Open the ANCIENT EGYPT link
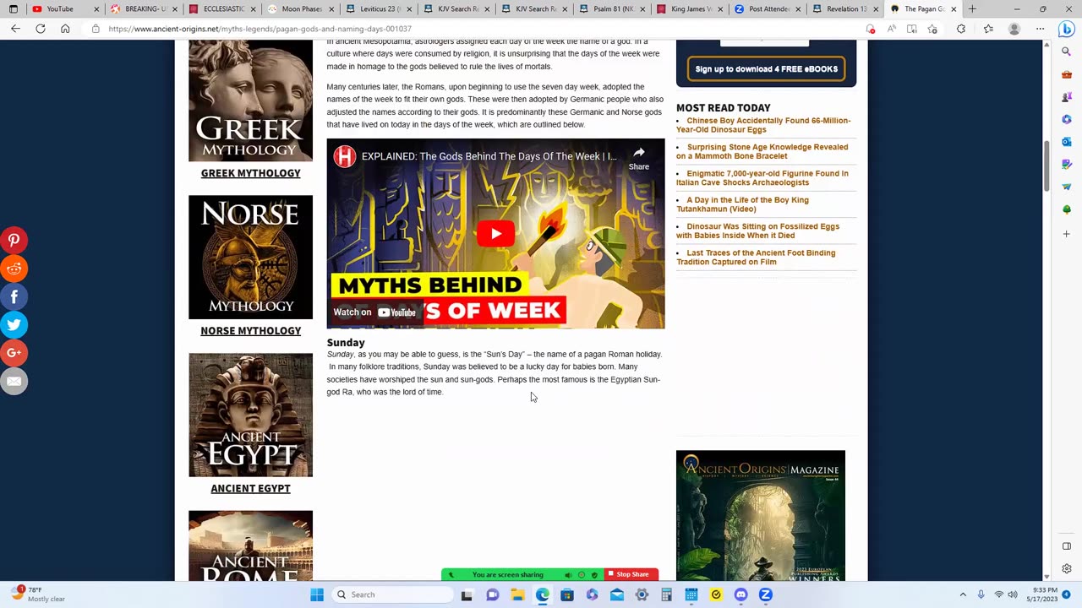The height and width of the screenshot is (608, 1082). [x=250, y=488]
